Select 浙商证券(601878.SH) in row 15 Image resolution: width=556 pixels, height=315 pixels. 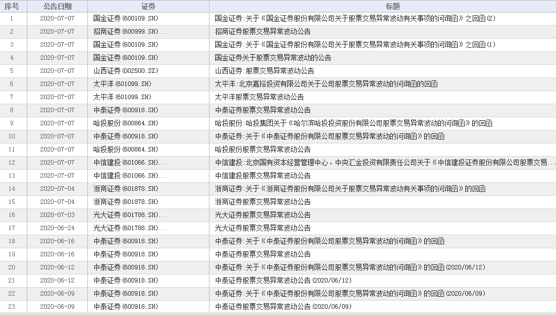(126, 202)
